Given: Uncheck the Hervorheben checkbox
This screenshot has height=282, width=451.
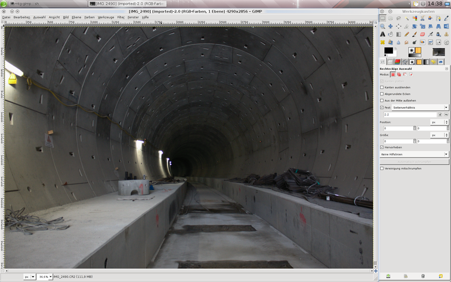Looking at the screenshot, I should [x=382, y=147].
